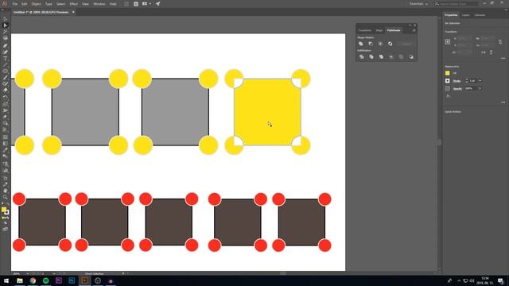Click the reference point locator in Transform

[448, 41]
